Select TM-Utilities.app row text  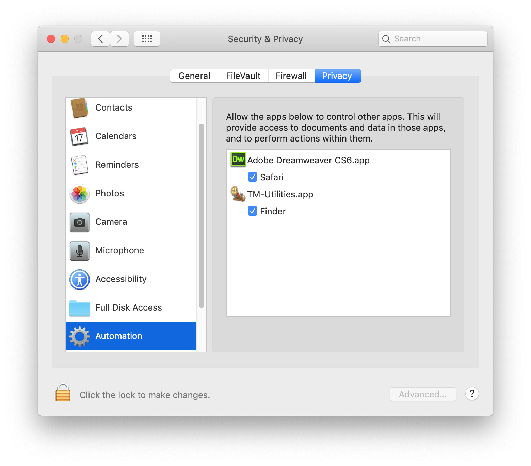tap(280, 194)
